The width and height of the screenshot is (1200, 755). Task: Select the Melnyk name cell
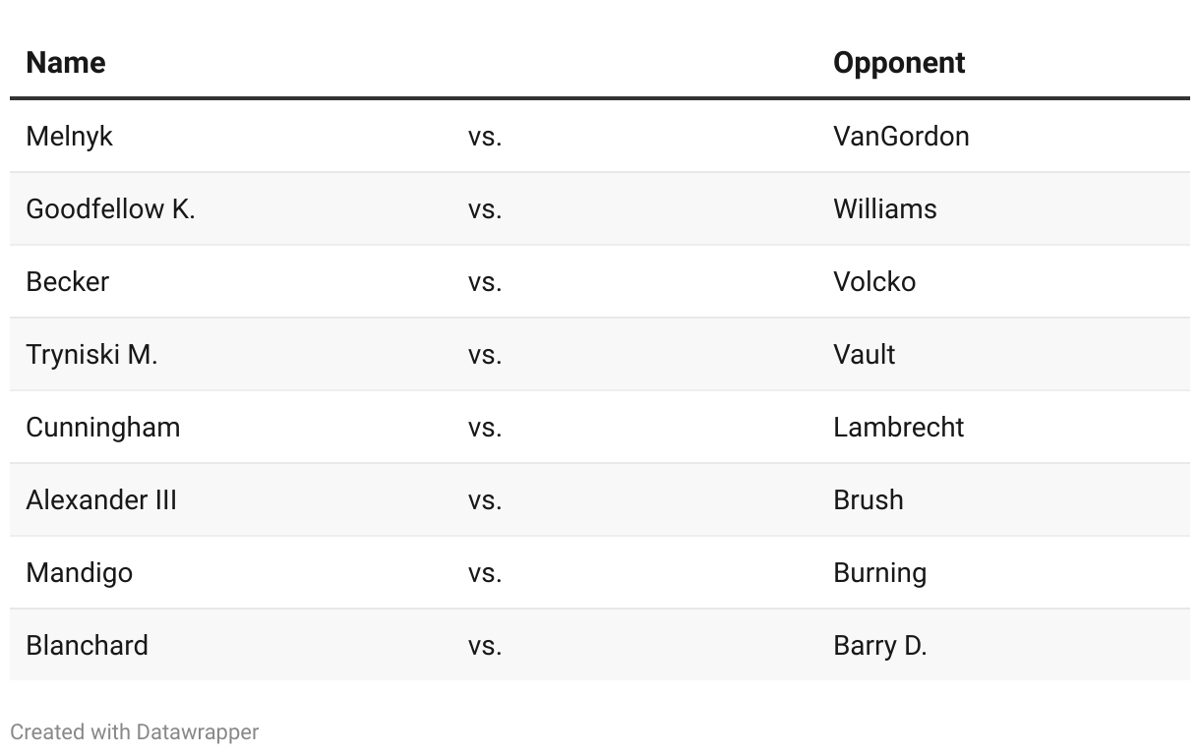tap(69, 136)
